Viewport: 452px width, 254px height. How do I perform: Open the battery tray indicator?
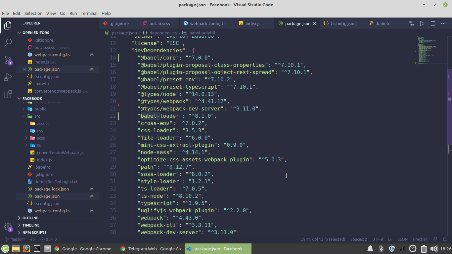click(x=424, y=249)
